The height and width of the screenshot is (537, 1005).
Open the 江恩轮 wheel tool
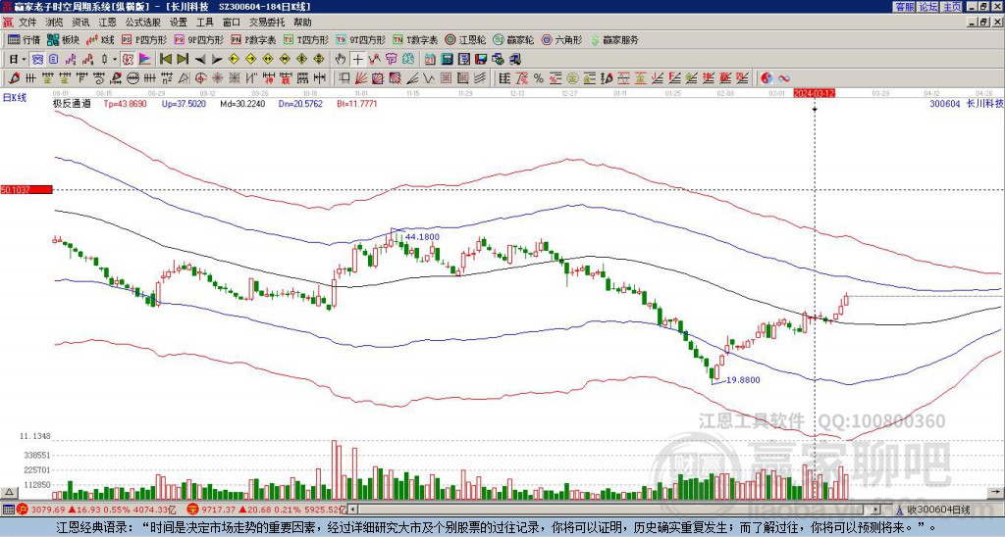[464, 39]
